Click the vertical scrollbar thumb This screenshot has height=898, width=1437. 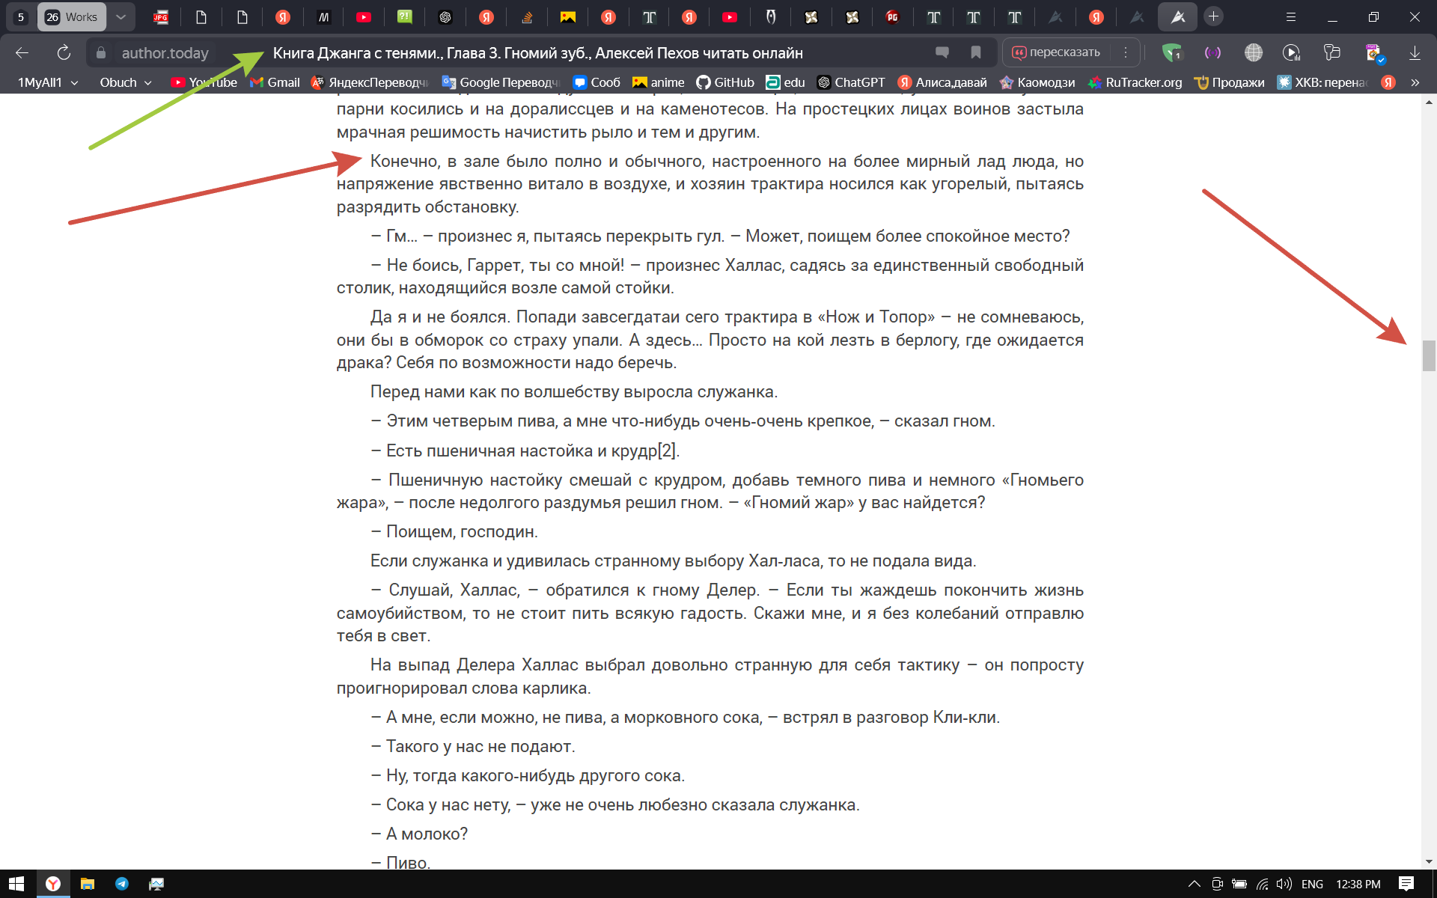[1429, 355]
